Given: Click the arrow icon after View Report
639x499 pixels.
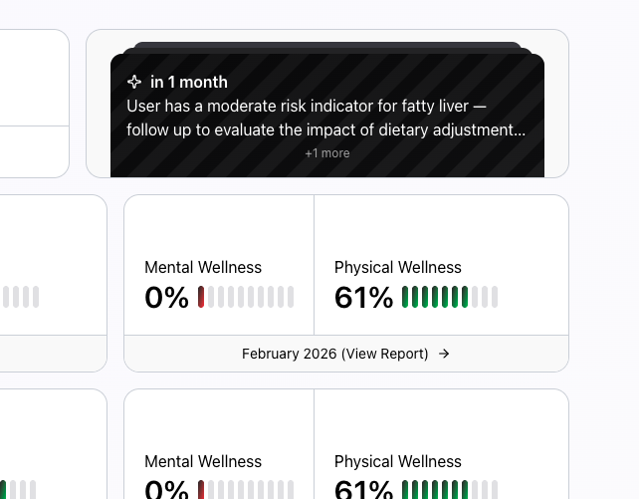Looking at the screenshot, I should coord(444,354).
